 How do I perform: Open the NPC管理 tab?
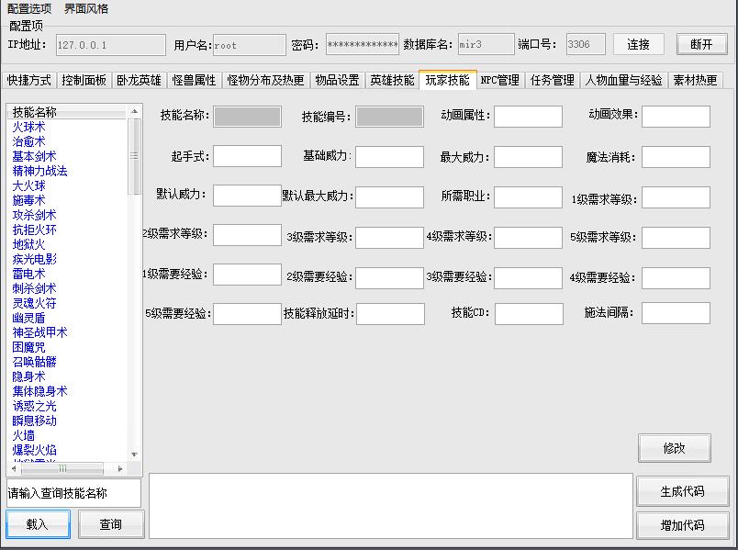(499, 80)
